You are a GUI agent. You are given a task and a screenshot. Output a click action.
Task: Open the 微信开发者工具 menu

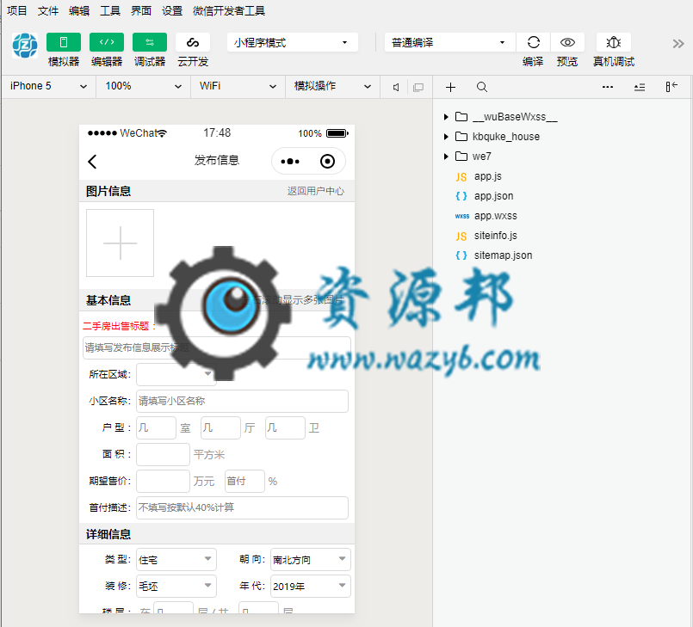229,10
